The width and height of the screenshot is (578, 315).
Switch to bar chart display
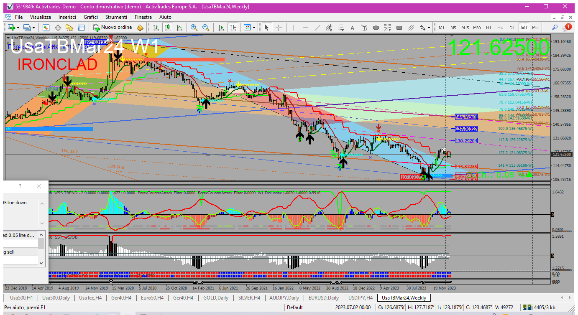pyautogui.click(x=156, y=28)
